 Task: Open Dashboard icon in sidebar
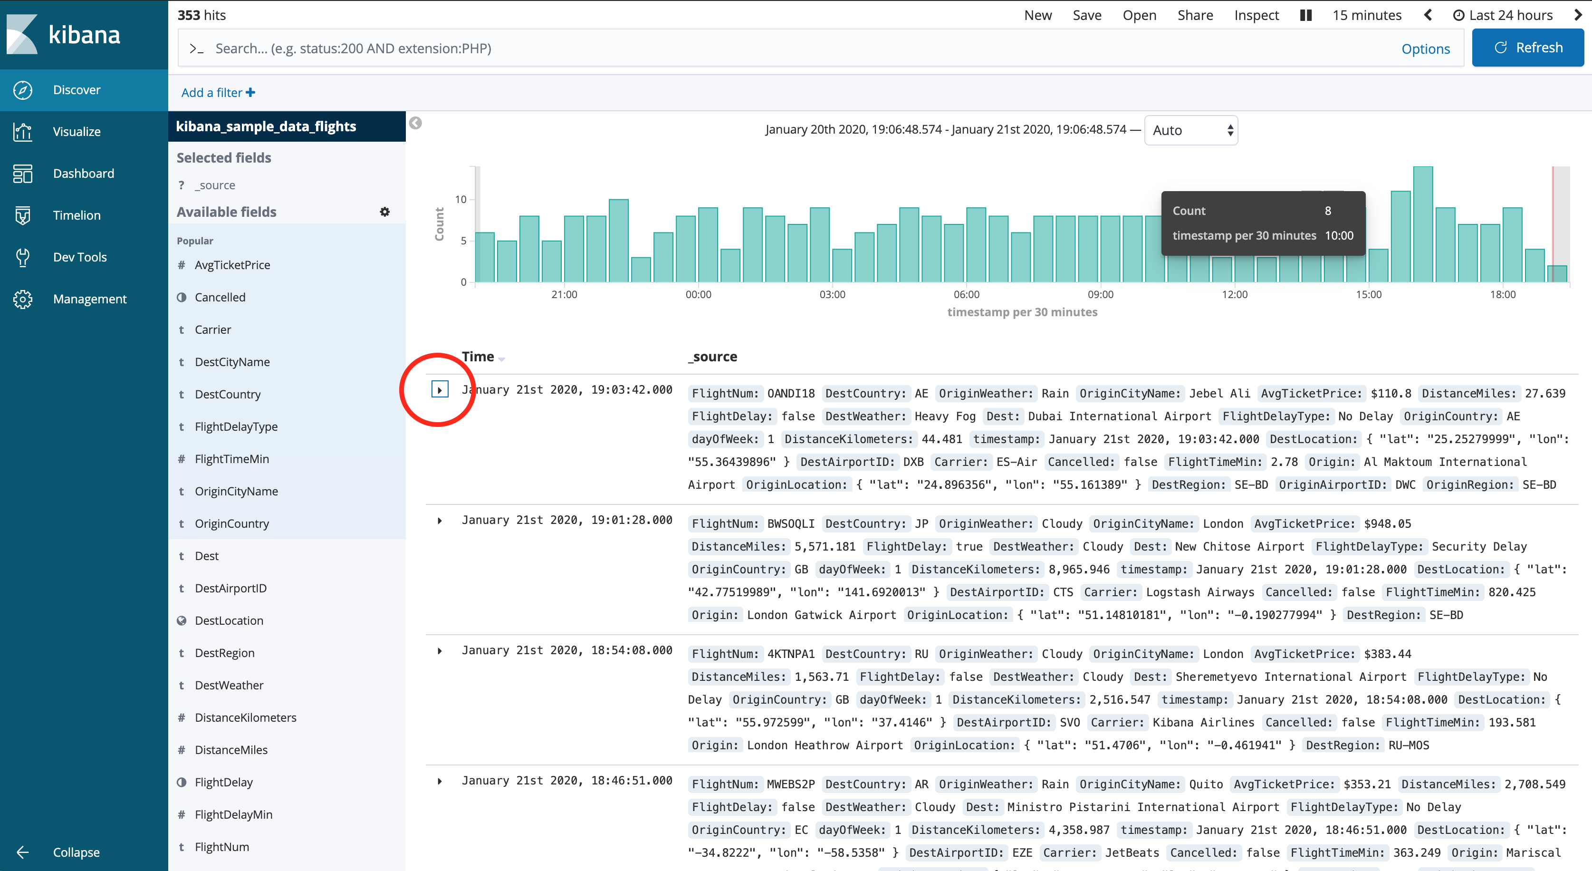point(23,174)
